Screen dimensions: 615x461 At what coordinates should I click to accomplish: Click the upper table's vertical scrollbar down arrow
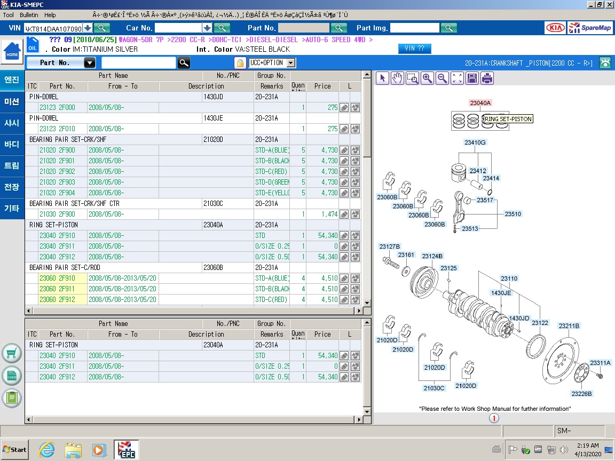(x=367, y=303)
